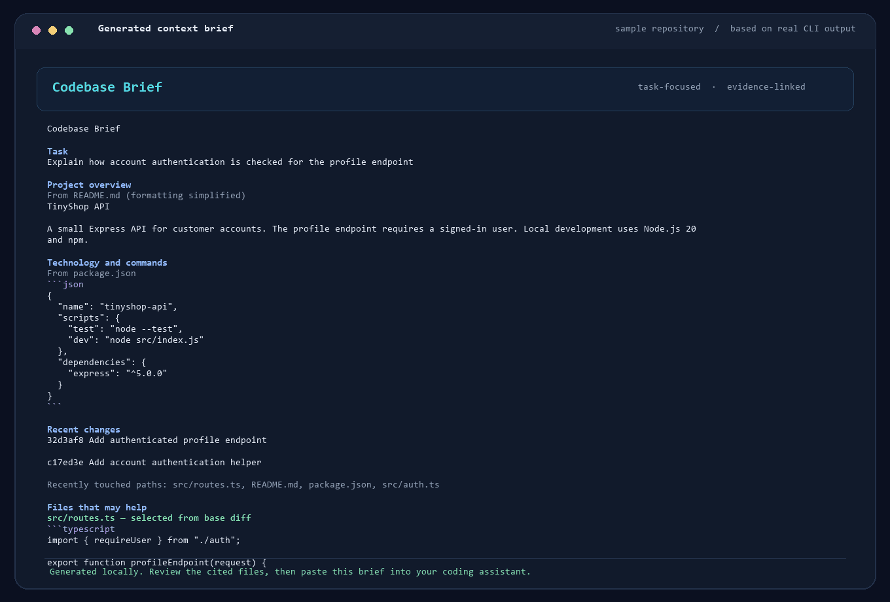Screen dimensions: 890x602
Task: Click the pink window dot
Action: click(36, 30)
